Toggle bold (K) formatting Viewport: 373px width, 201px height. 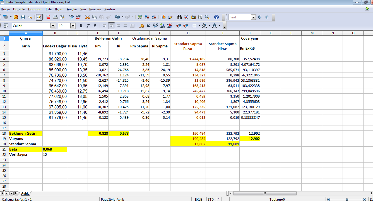(x=81, y=26)
